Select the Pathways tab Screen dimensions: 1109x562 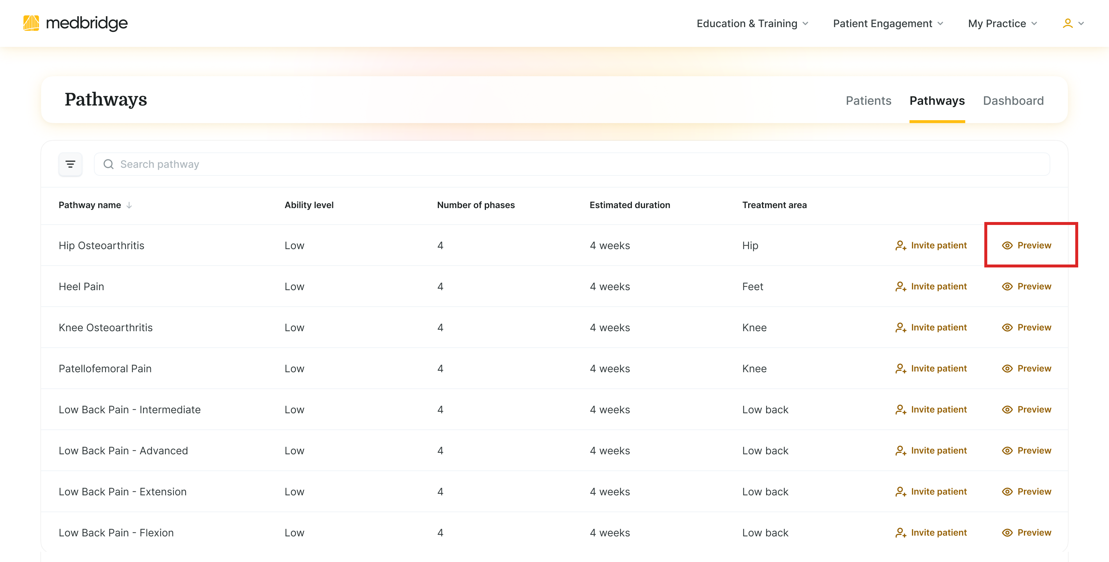(x=937, y=101)
